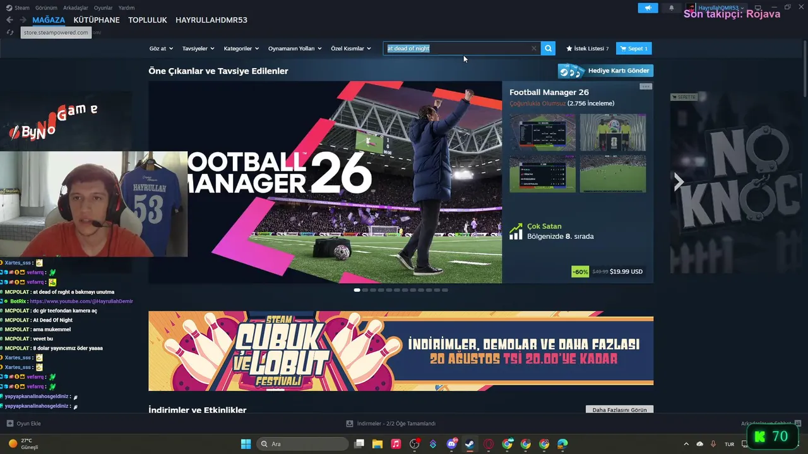Screen dimensions: 808x454
Task: Show hidden system tray icons
Action: pos(686,444)
